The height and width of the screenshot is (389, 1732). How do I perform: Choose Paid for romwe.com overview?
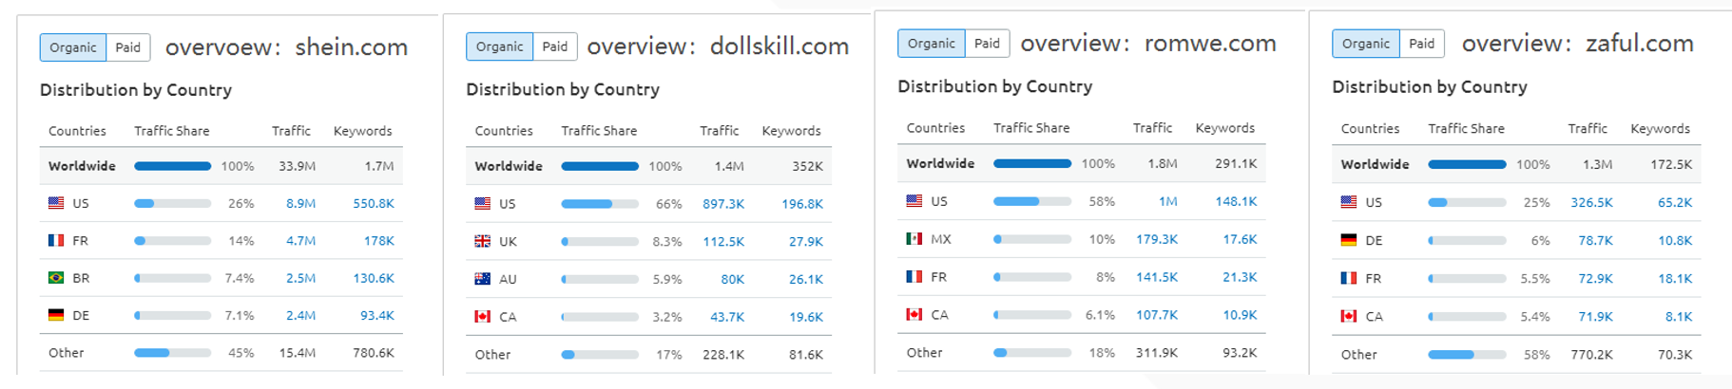pos(988,44)
